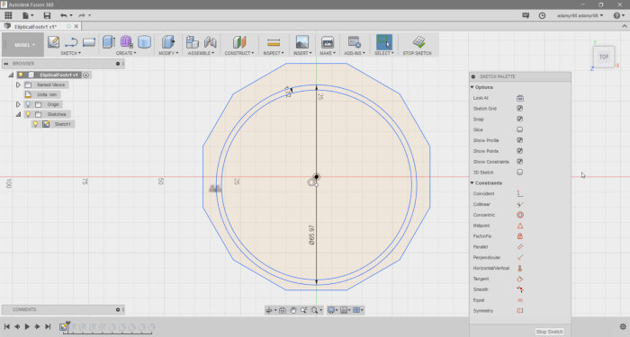Image resolution: width=630 pixels, height=337 pixels.
Task: Click the Create Sketch icon in toolbar
Action: tap(53, 42)
